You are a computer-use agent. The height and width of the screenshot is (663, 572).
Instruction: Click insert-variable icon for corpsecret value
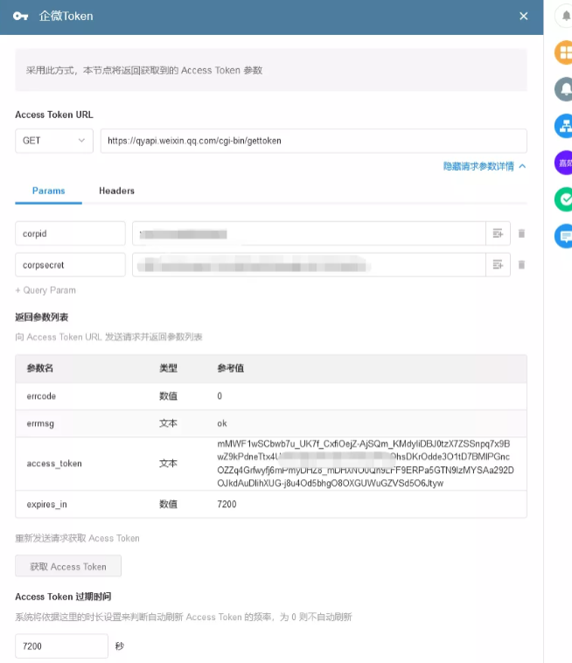pos(498,265)
